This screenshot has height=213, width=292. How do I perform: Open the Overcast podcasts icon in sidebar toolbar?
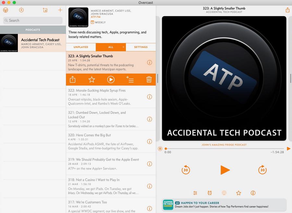pos(6,10)
